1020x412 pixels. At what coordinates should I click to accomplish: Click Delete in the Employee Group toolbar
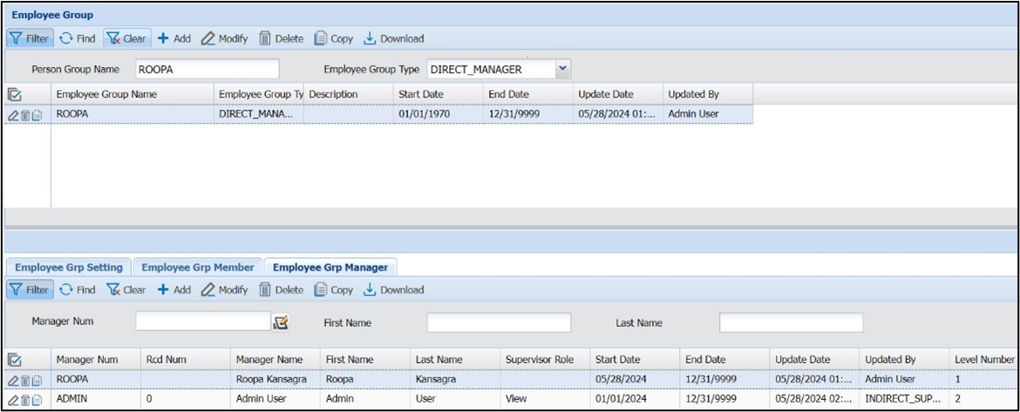[281, 38]
